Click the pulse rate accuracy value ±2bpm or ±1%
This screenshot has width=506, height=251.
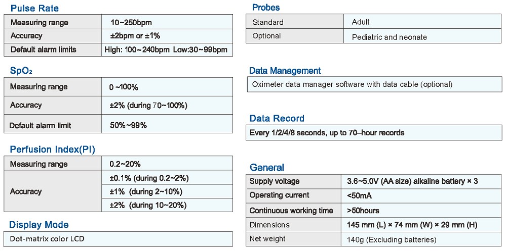pos(135,36)
